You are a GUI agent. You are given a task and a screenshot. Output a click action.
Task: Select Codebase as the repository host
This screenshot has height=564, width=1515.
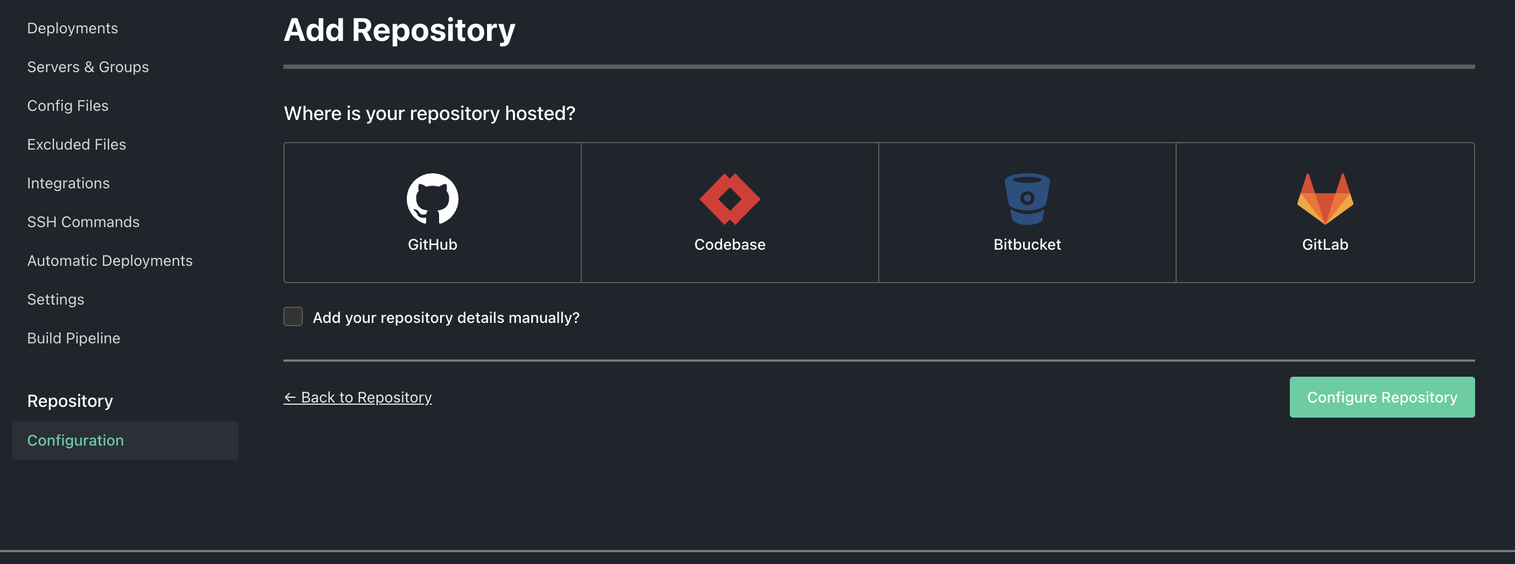pos(729,213)
